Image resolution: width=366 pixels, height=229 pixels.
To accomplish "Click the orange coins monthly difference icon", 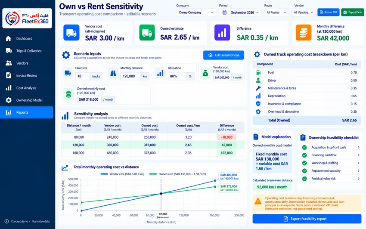I will coord(304,33).
